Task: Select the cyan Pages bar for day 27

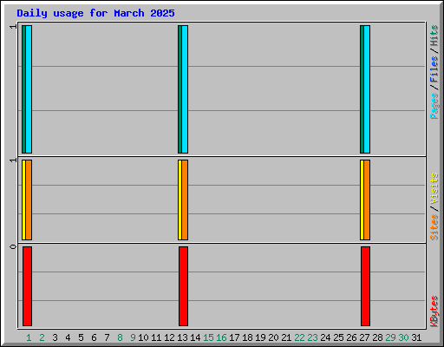Action: pos(367,89)
